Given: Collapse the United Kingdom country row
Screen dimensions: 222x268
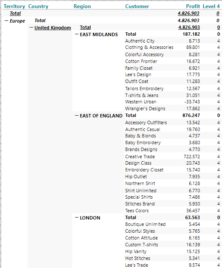Looking at the screenshot, I should pos(31,28).
